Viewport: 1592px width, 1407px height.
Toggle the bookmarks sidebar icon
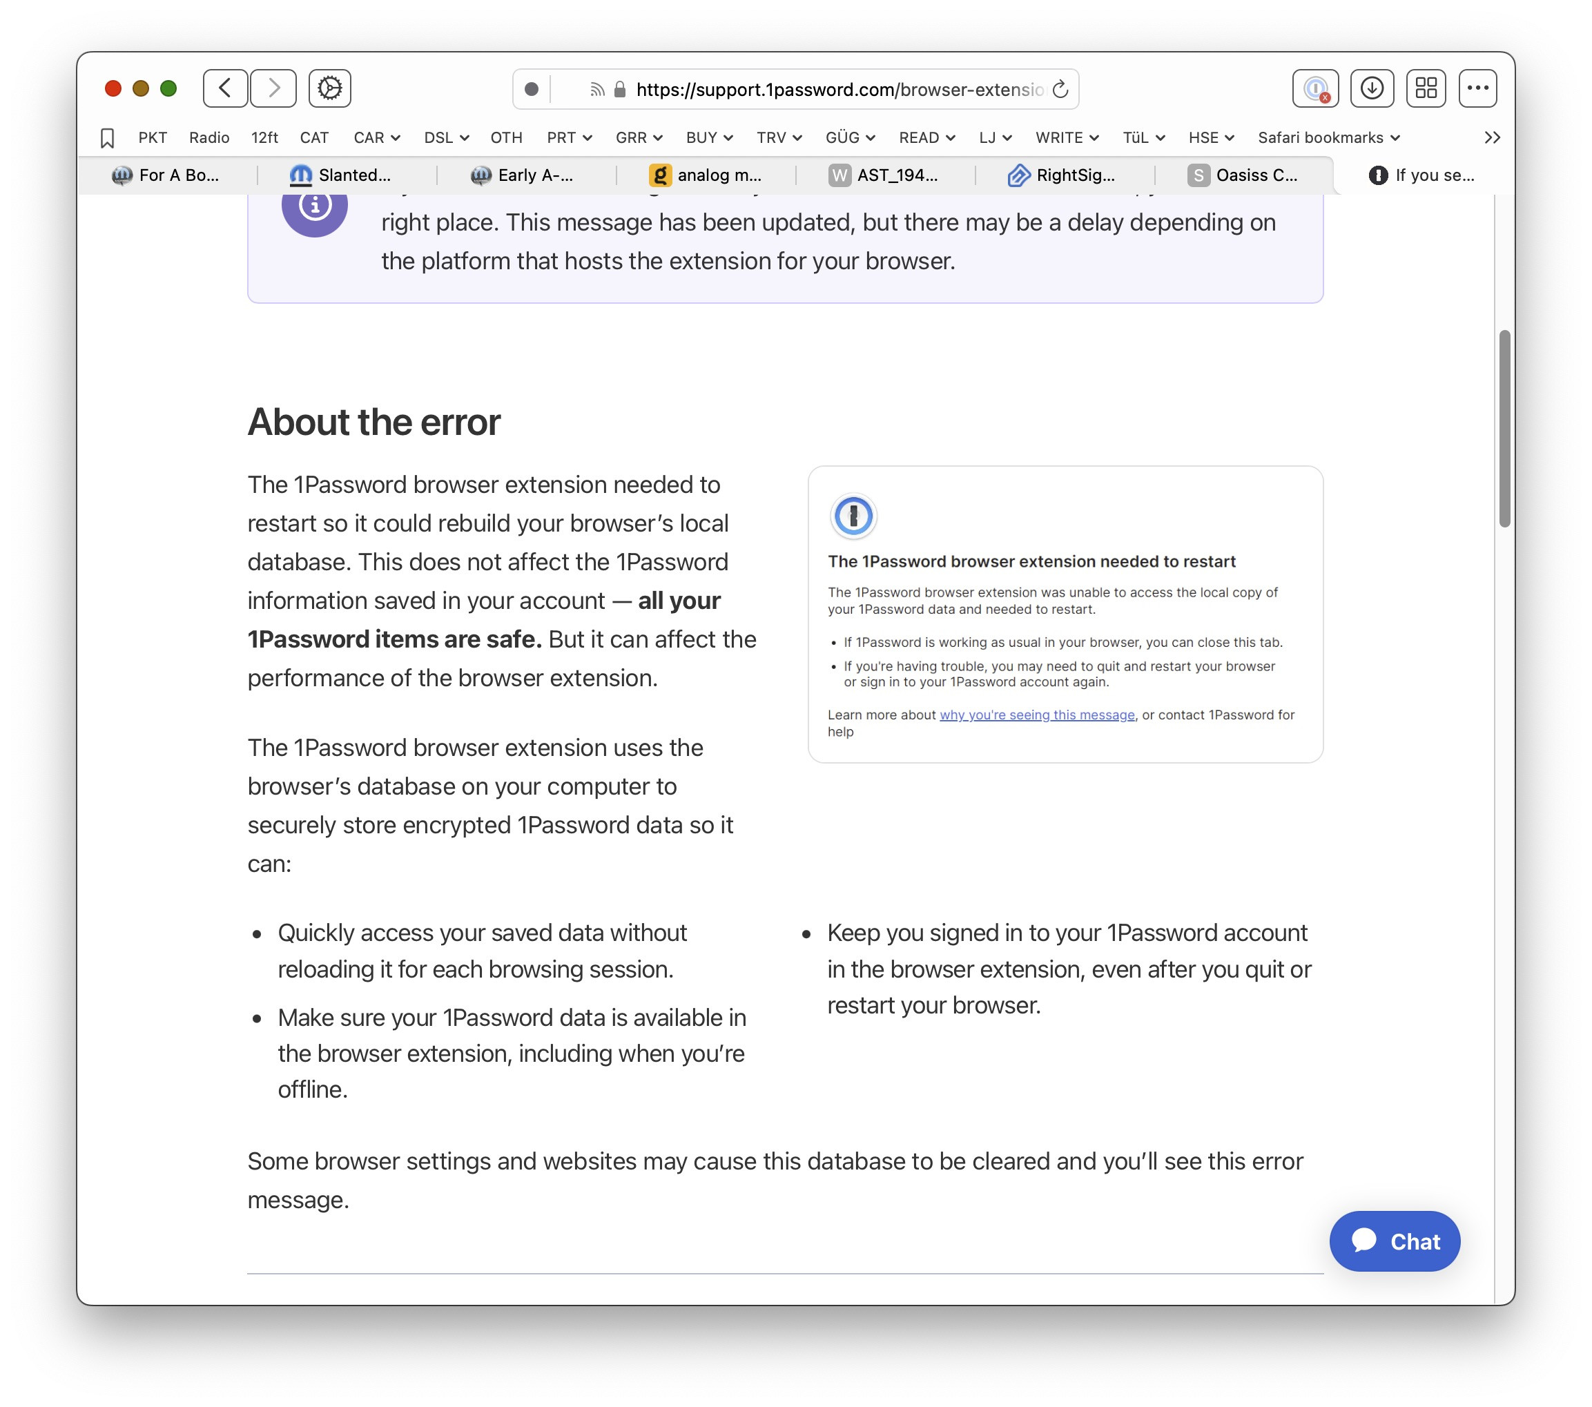pos(108,138)
